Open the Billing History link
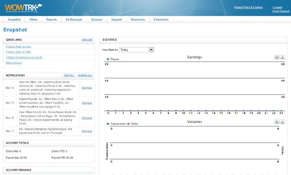291x175 pixels. click(x=14, y=63)
